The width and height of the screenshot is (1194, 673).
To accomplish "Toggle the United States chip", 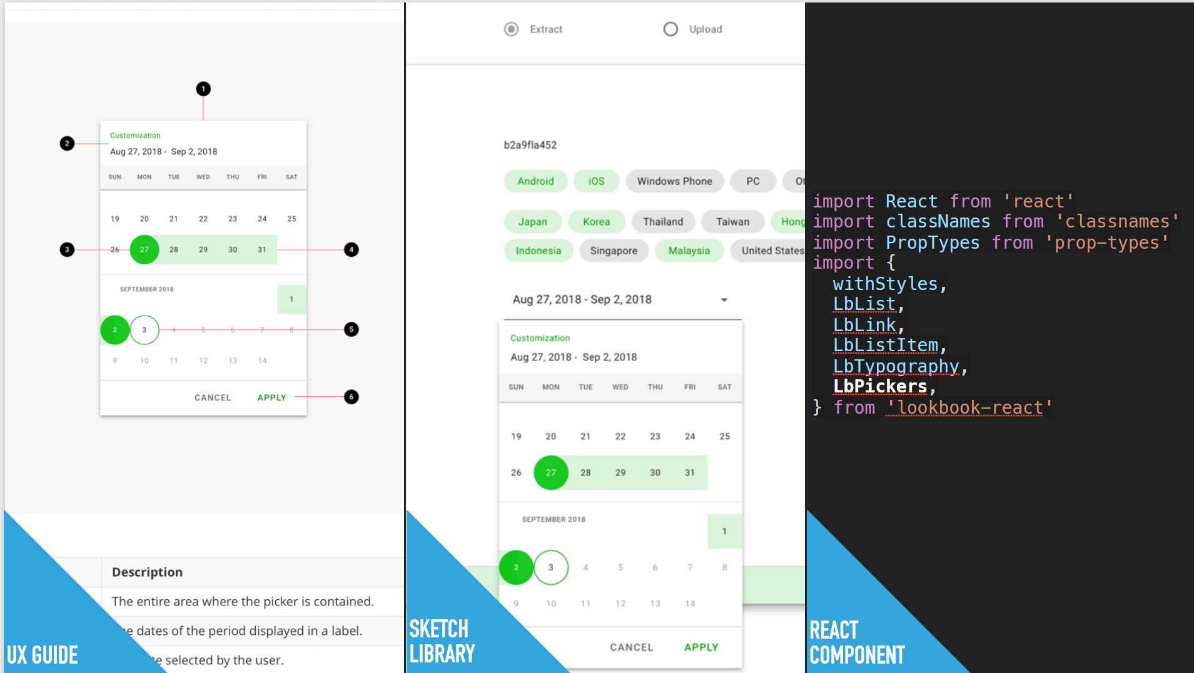I will 768,251.
